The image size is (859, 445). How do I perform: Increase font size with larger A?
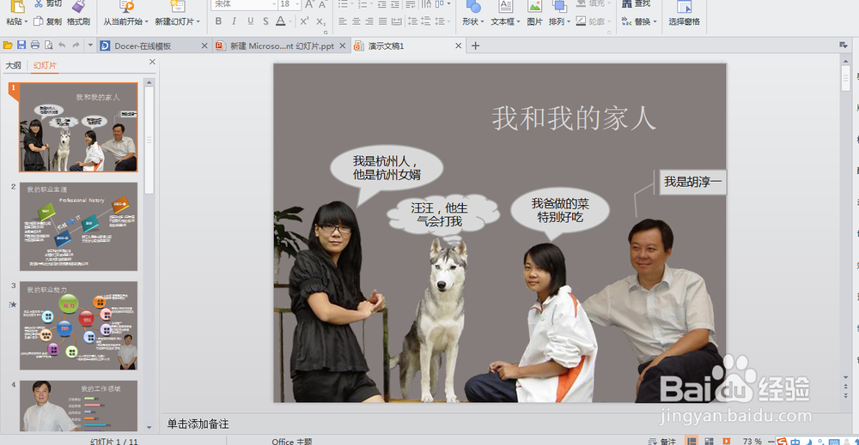pos(309,4)
